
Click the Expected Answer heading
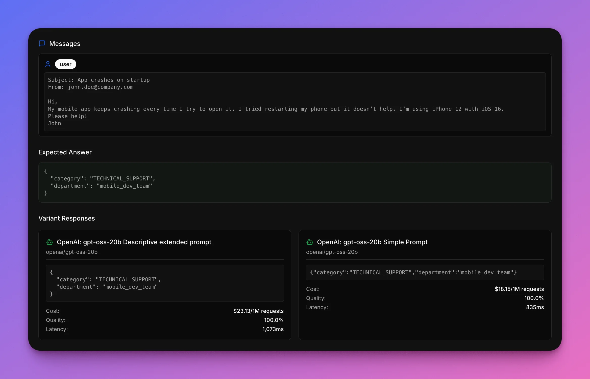(65, 152)
